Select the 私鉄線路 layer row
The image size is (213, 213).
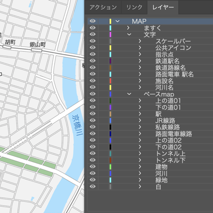150,127
